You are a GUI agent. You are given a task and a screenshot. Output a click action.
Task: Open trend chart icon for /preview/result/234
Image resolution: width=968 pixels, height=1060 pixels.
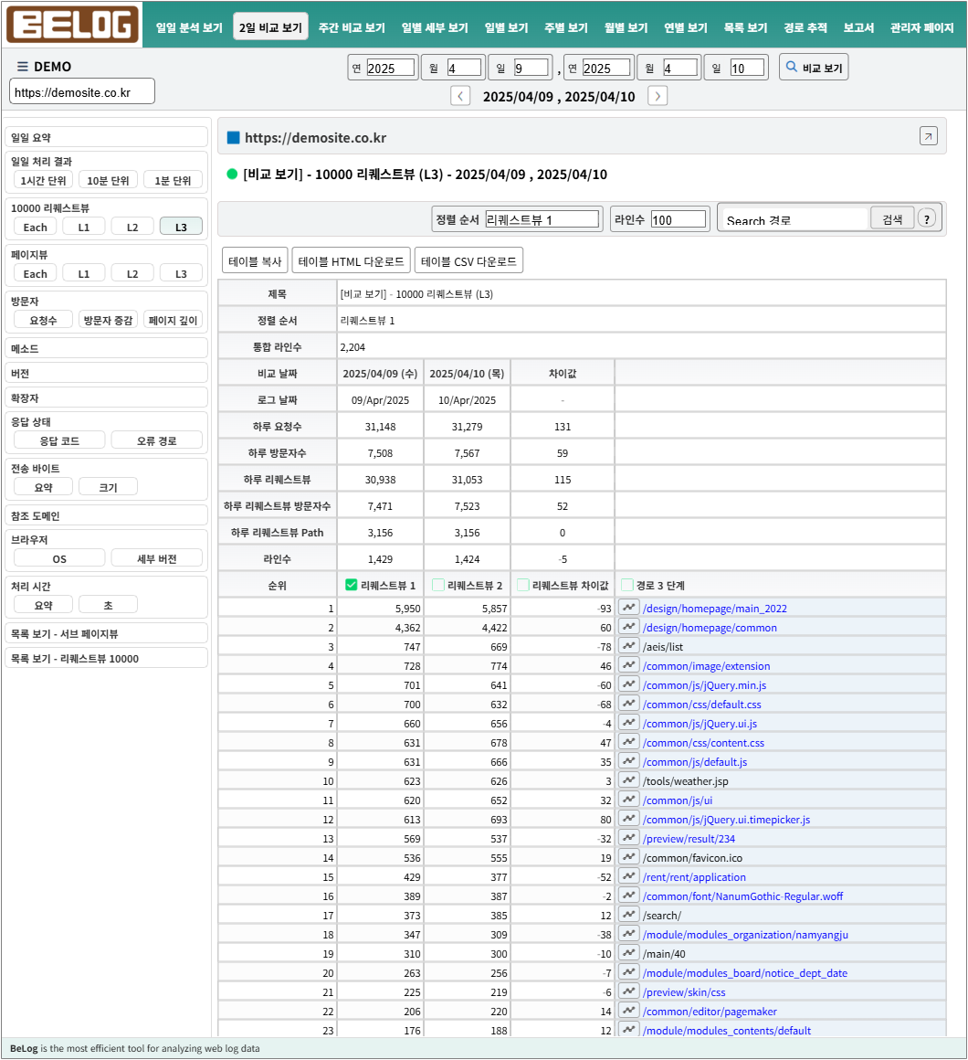tap(629, 838)
